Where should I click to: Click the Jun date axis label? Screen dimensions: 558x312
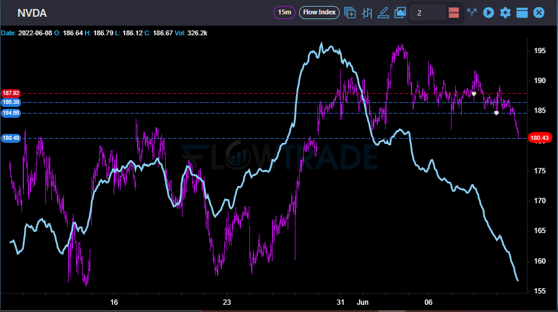click(362, 302)
